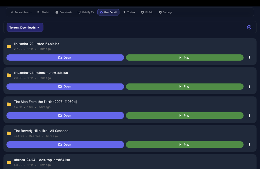
Task: Click folder icon of ubuntu-24.04.1-desktop-amd64.iso
Action: tap(9, 162)
